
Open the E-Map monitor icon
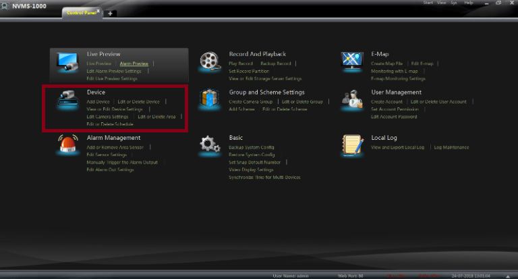[352, 62]
